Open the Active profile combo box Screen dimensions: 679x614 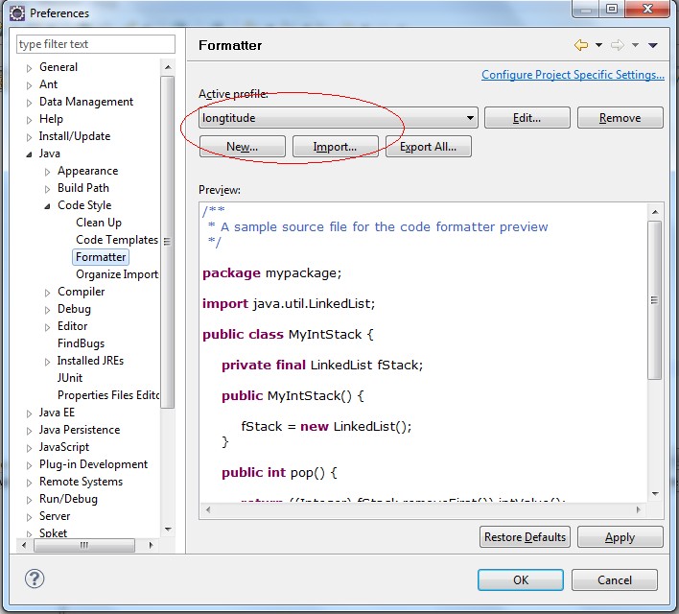tap(338, 118)
